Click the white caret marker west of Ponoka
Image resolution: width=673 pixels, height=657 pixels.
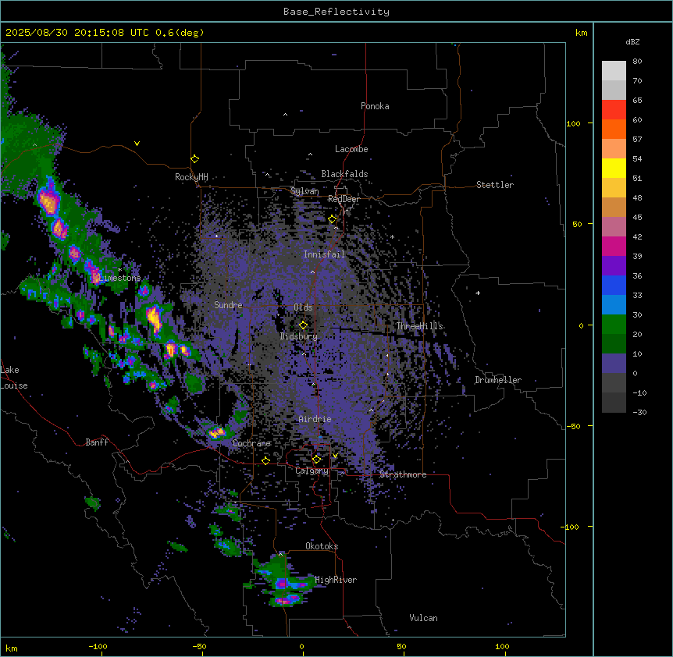click(x=285, y=115)
